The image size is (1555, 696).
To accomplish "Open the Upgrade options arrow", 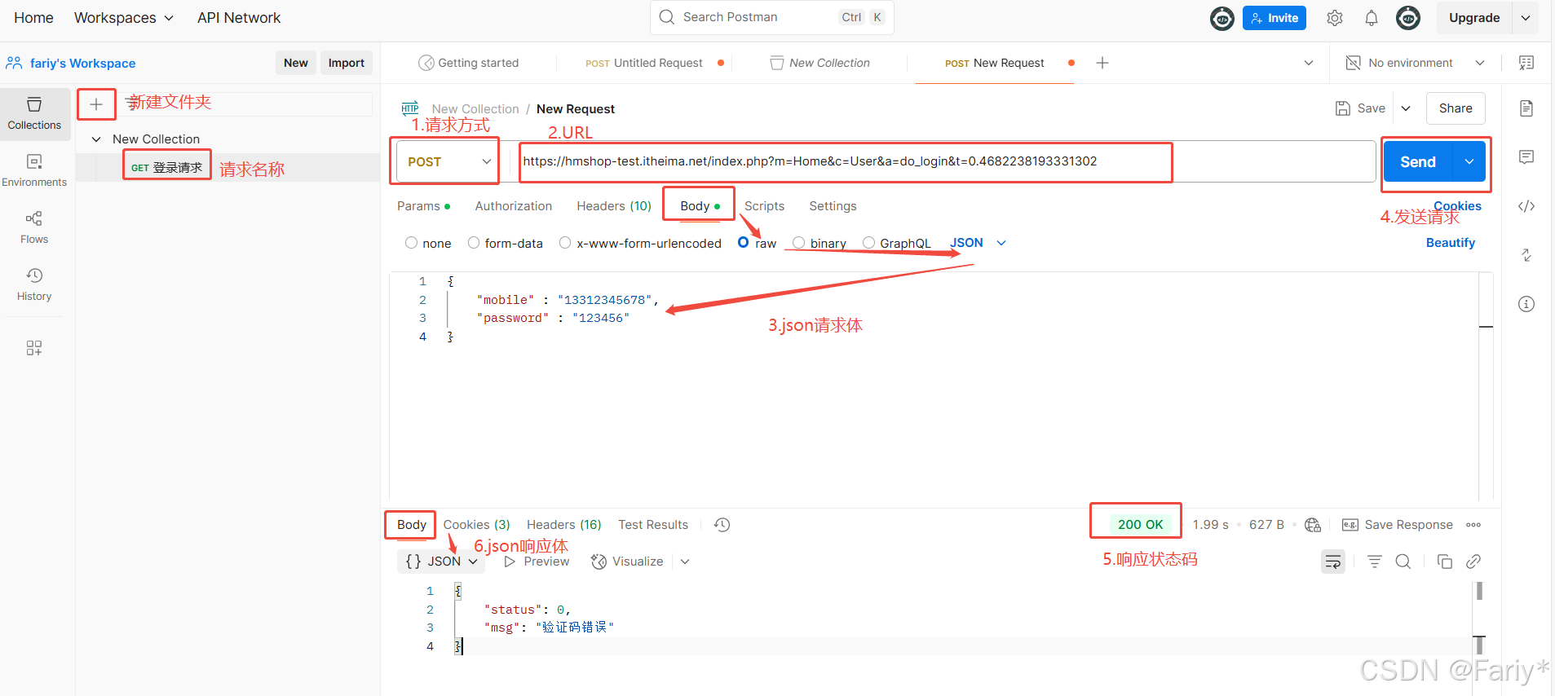I will click(1526, 18).
